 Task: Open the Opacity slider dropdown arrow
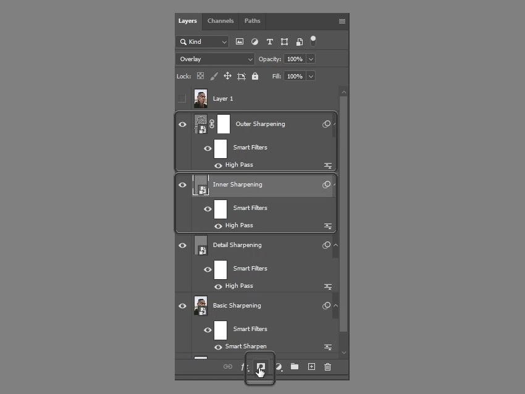(x=311, y=59)
